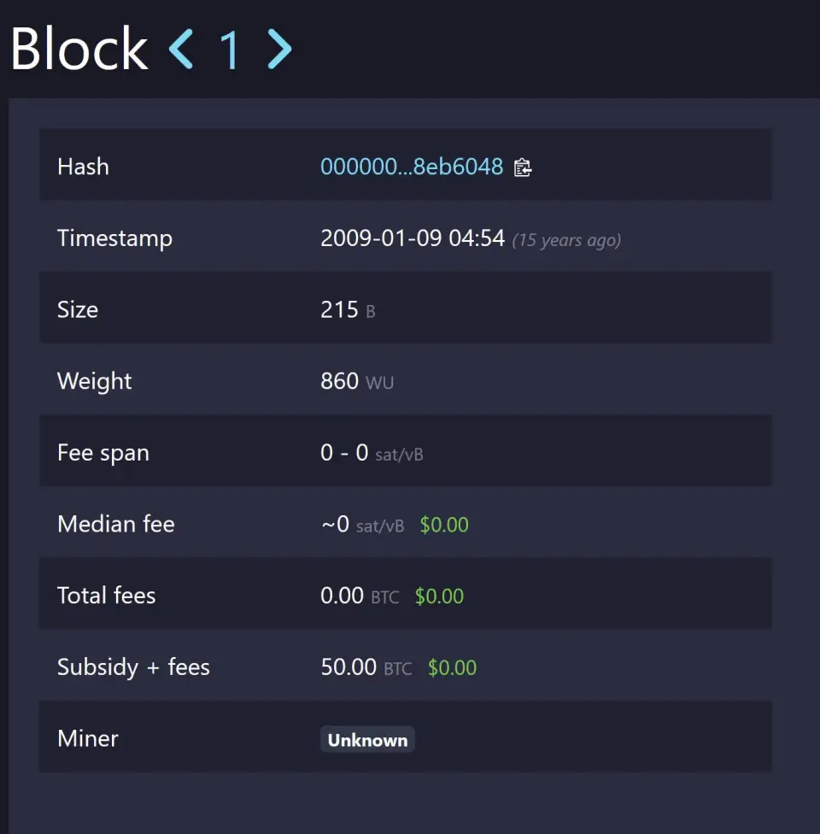This screenshot has width=820, height=834.
Task: Click the subsidy + fees $0.00 amount
Action: click(452, 667)
